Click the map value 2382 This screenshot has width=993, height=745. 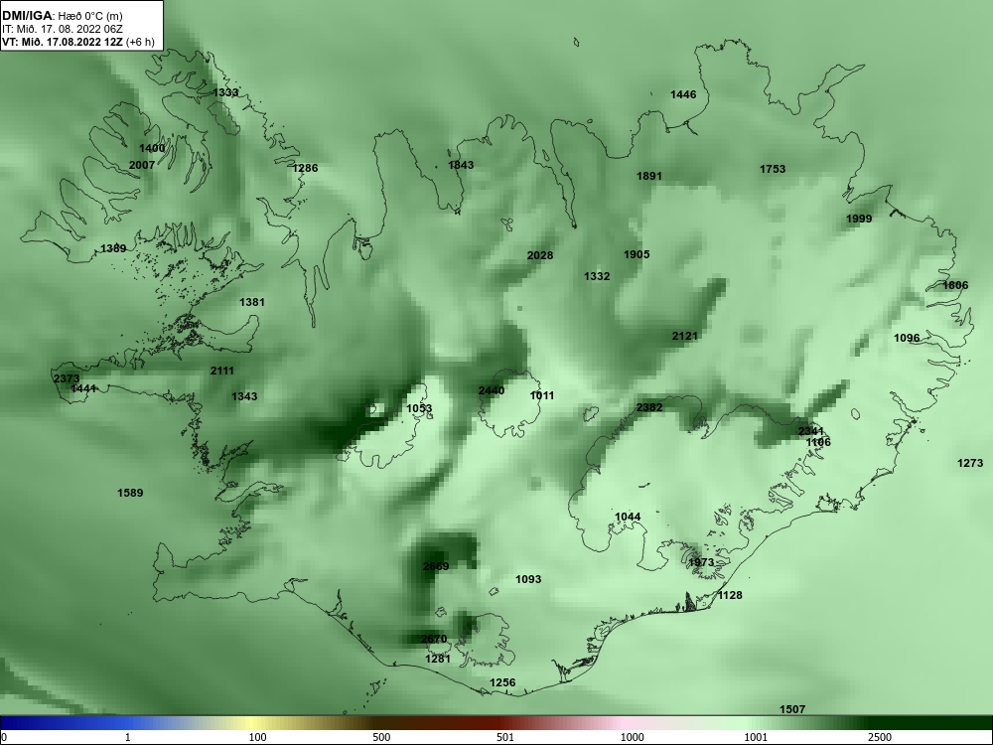649,407
